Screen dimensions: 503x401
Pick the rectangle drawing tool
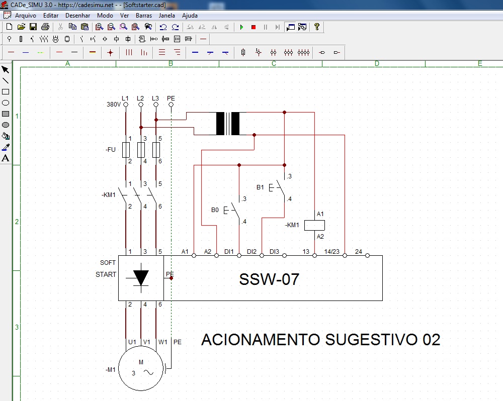coord(5,91)
